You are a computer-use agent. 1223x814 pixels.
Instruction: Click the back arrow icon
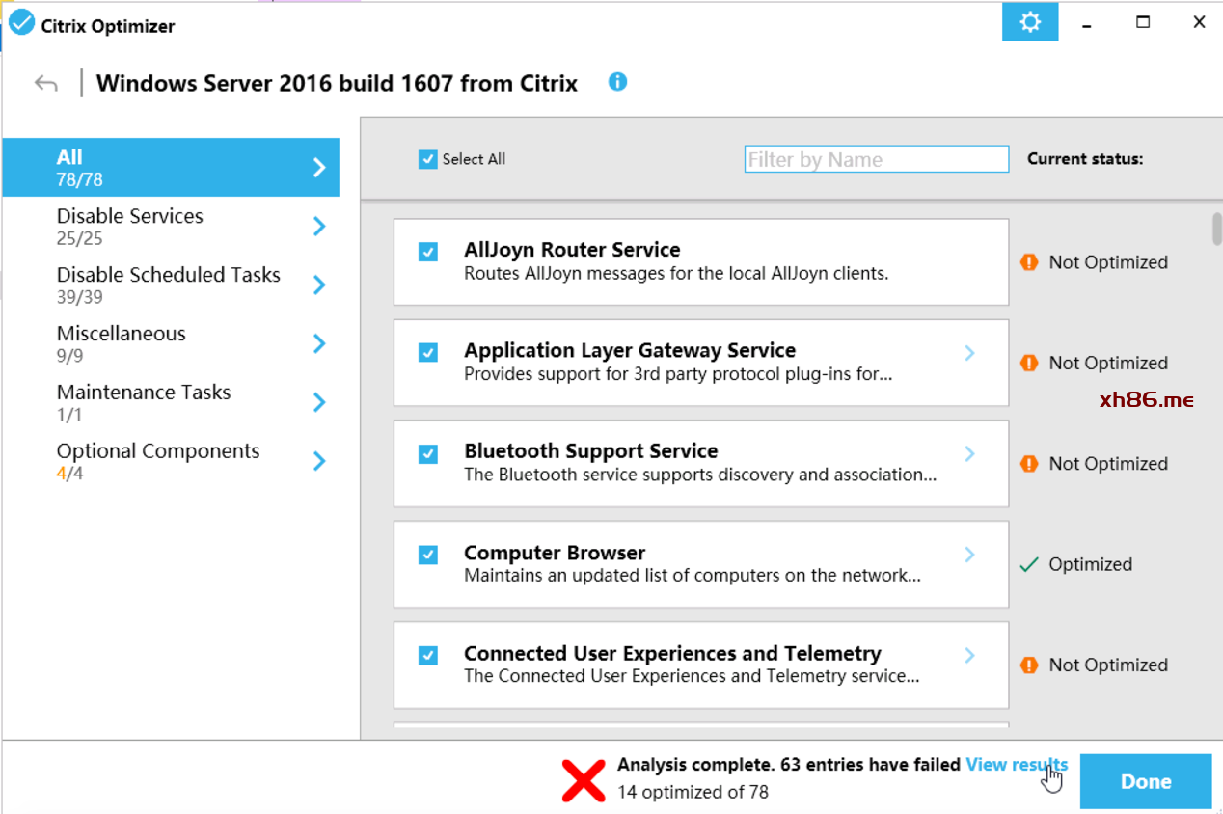[x=45, y=83]
